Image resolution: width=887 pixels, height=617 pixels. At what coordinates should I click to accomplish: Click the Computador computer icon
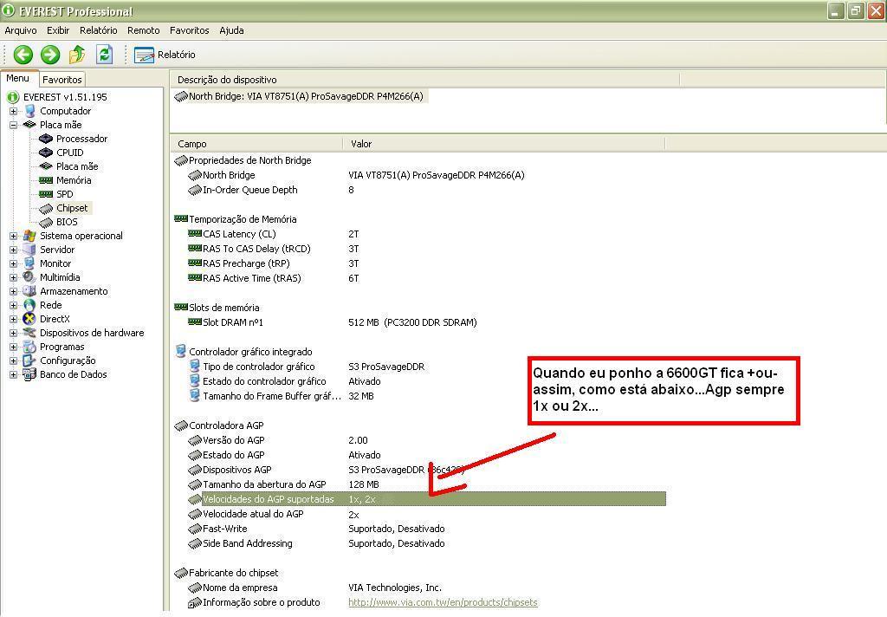pyautogui.click(x=29, y=111)
